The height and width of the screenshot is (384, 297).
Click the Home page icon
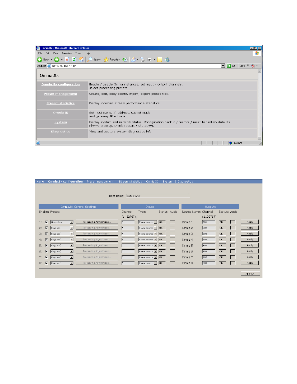tap(81, 59)
